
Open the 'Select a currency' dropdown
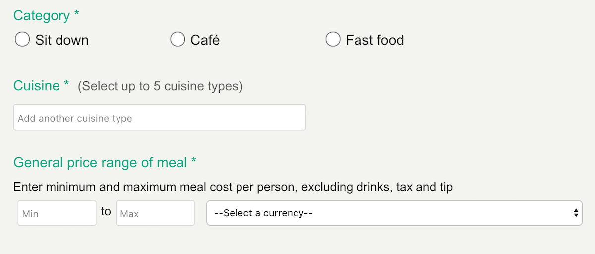tap(394, 213)
